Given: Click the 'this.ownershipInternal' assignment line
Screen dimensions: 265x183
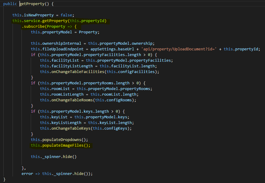Looking at the screenshot, I should pos(93,44).
